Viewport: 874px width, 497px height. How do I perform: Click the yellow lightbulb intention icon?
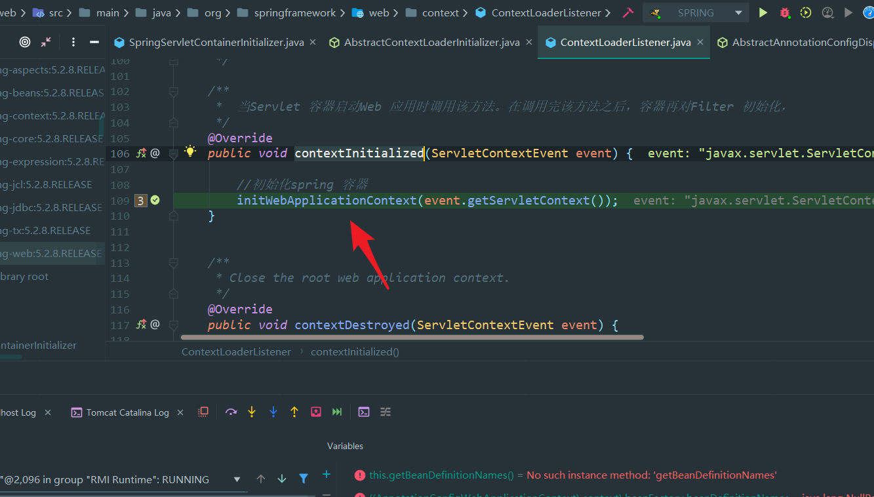pos(190,151)
